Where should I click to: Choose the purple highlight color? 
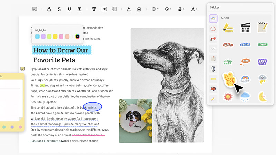[x=43, y=37]
